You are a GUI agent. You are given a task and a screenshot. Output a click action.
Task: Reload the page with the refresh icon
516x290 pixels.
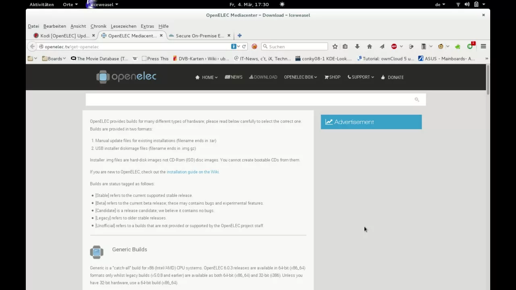click(x=244, y=46)
